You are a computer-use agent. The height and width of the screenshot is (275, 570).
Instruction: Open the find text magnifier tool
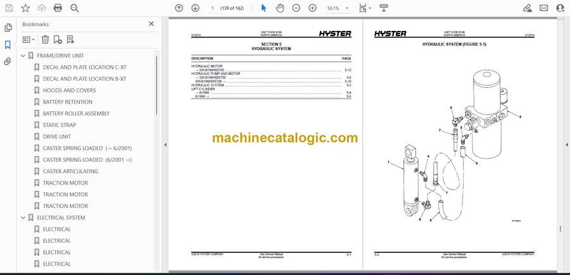75,8
